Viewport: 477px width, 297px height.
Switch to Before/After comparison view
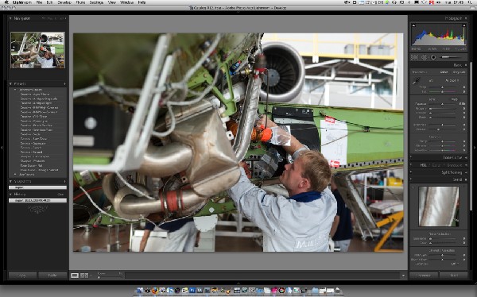tap(84, 276)
